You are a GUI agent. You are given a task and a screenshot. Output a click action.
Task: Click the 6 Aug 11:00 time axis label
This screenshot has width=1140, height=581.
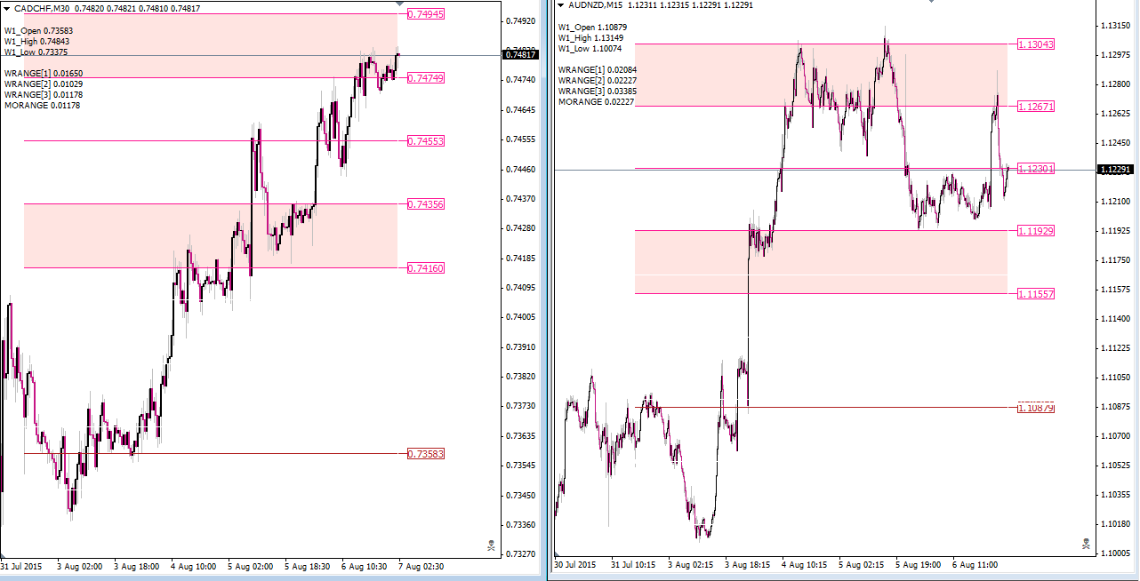tap(975, 564)
